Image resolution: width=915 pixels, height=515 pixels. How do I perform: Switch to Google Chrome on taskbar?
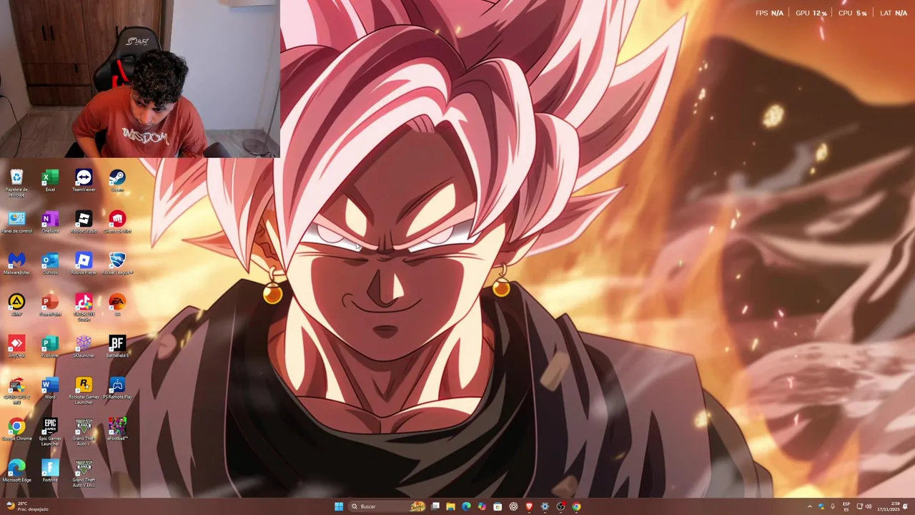[x=576, y=506]
